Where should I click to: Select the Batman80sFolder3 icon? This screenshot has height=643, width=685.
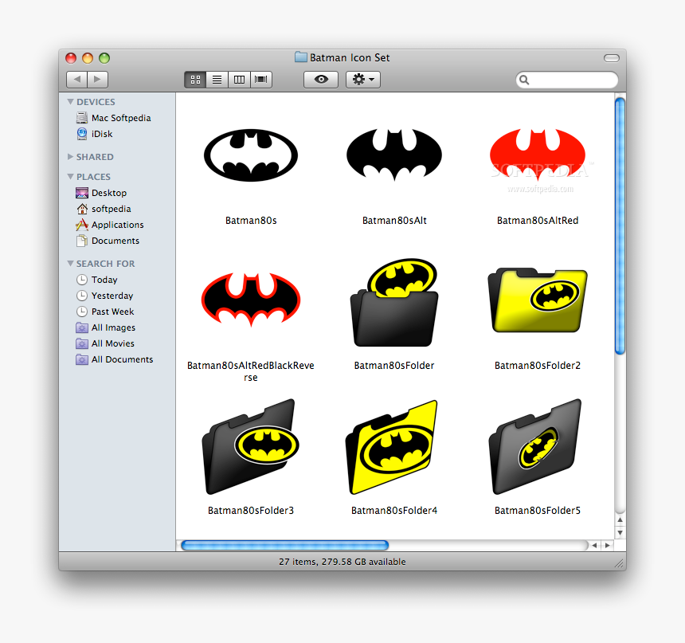(x=251, y=446)
